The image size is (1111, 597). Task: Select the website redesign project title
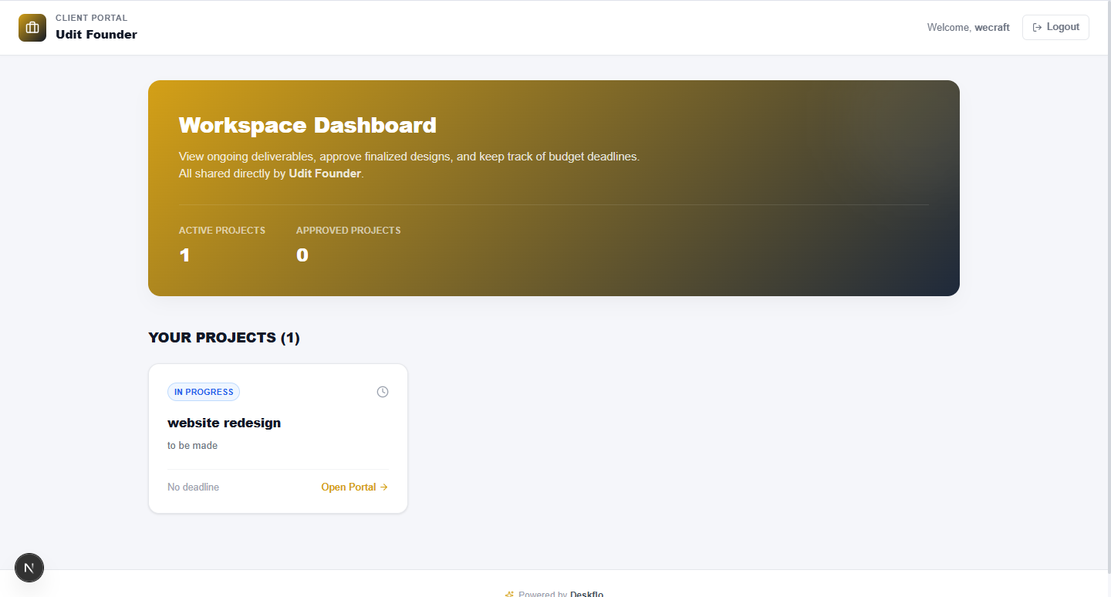tap(224, 423)
